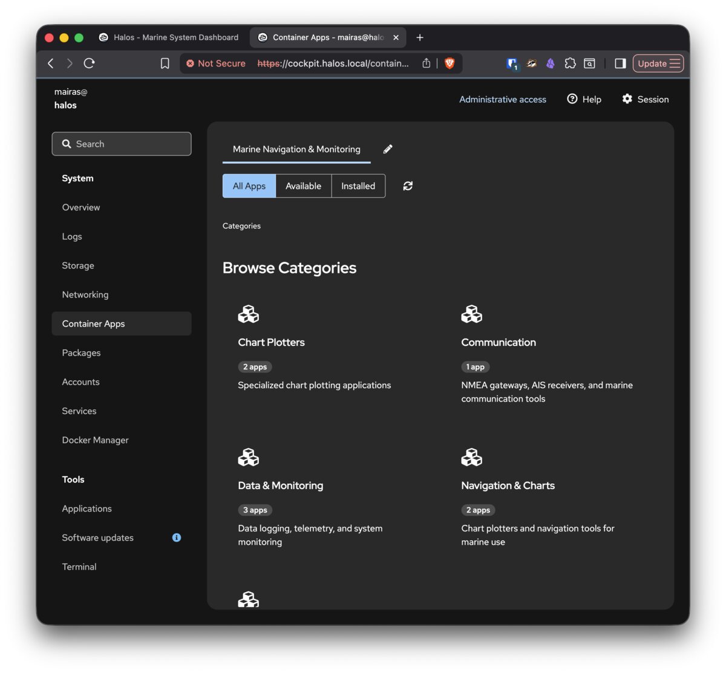Toggle the Available apps filter
726x673 pixels.
point(303,186)
